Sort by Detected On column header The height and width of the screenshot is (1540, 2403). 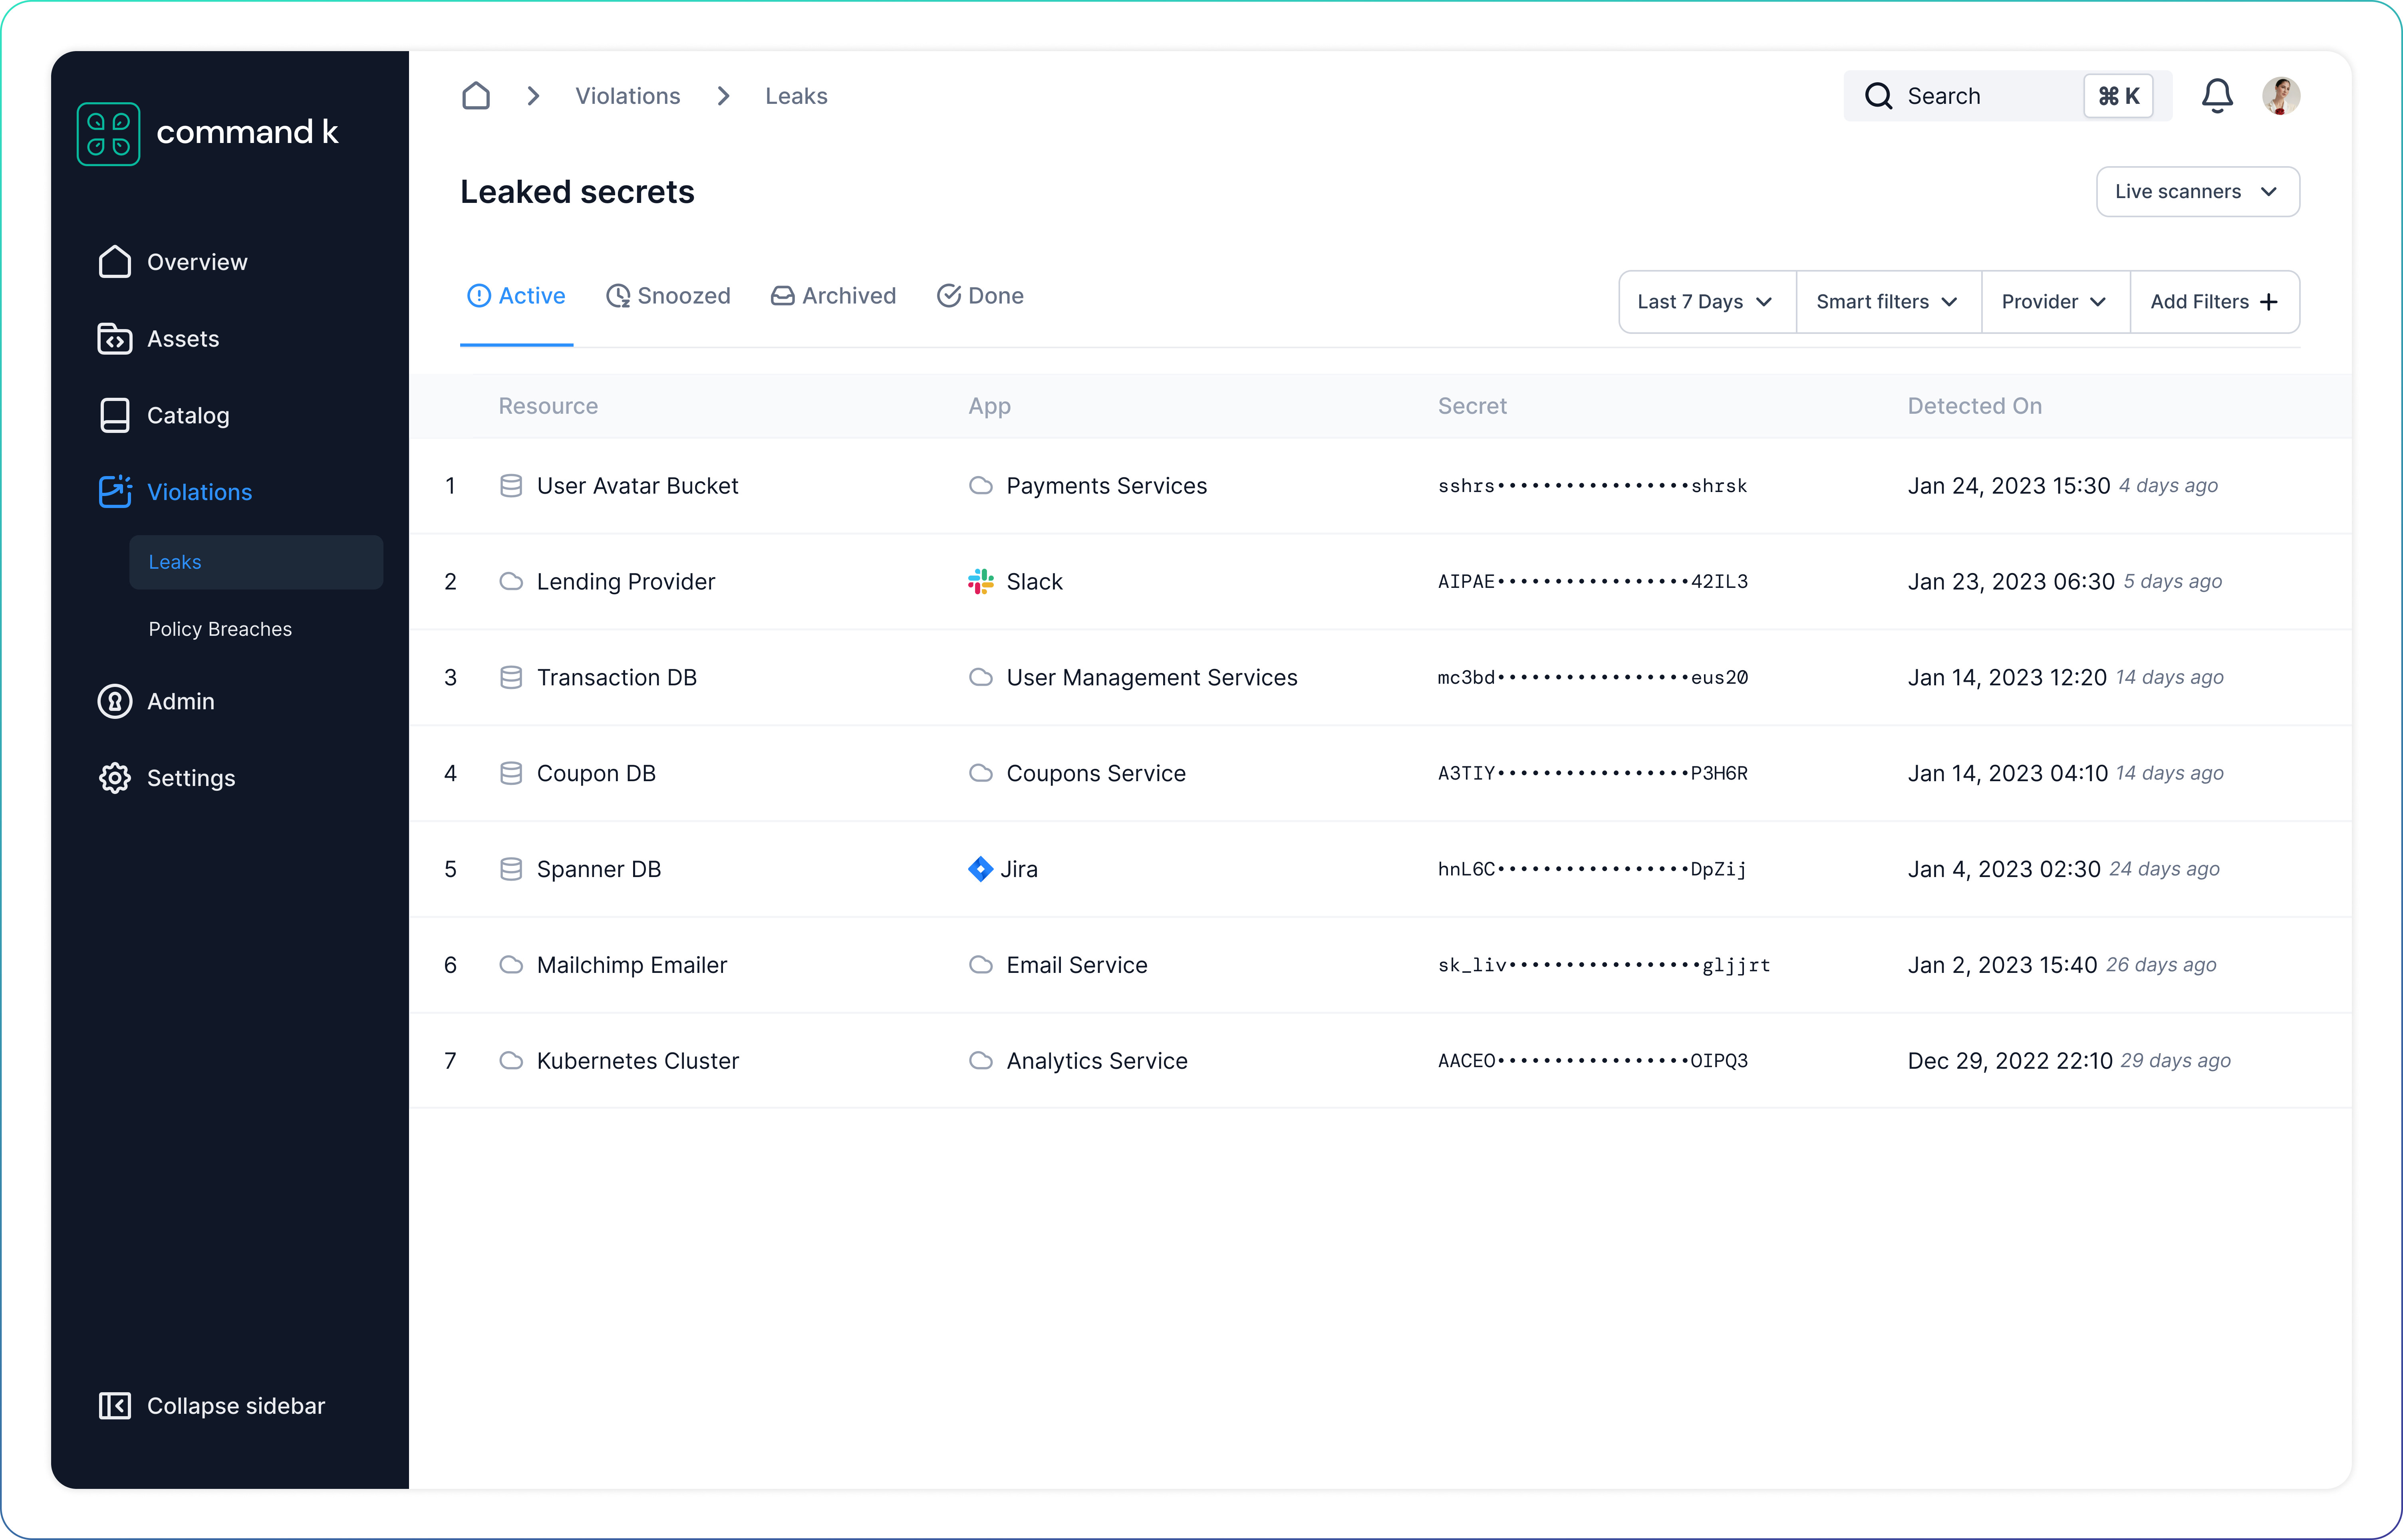(1974, 406)
